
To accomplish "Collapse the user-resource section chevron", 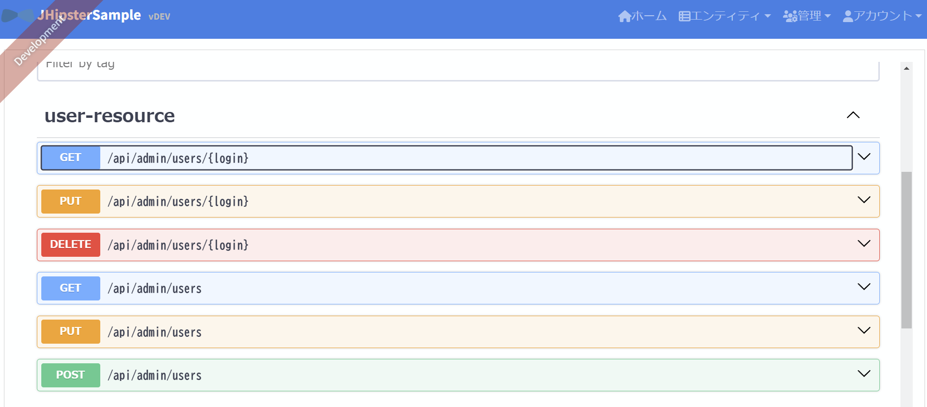I will 853,115.
